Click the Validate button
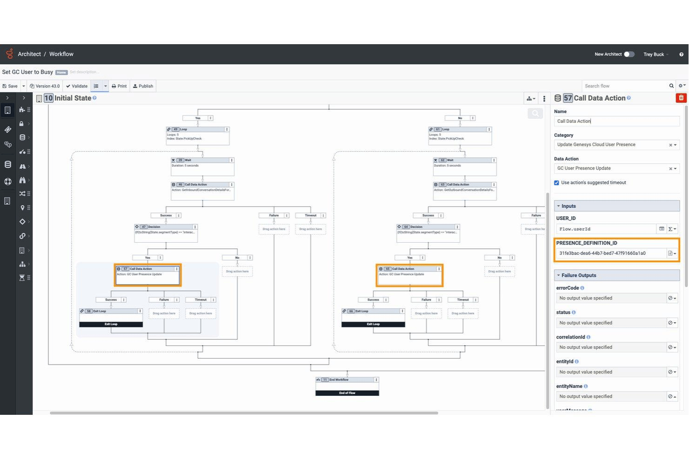 coord(77,86)
